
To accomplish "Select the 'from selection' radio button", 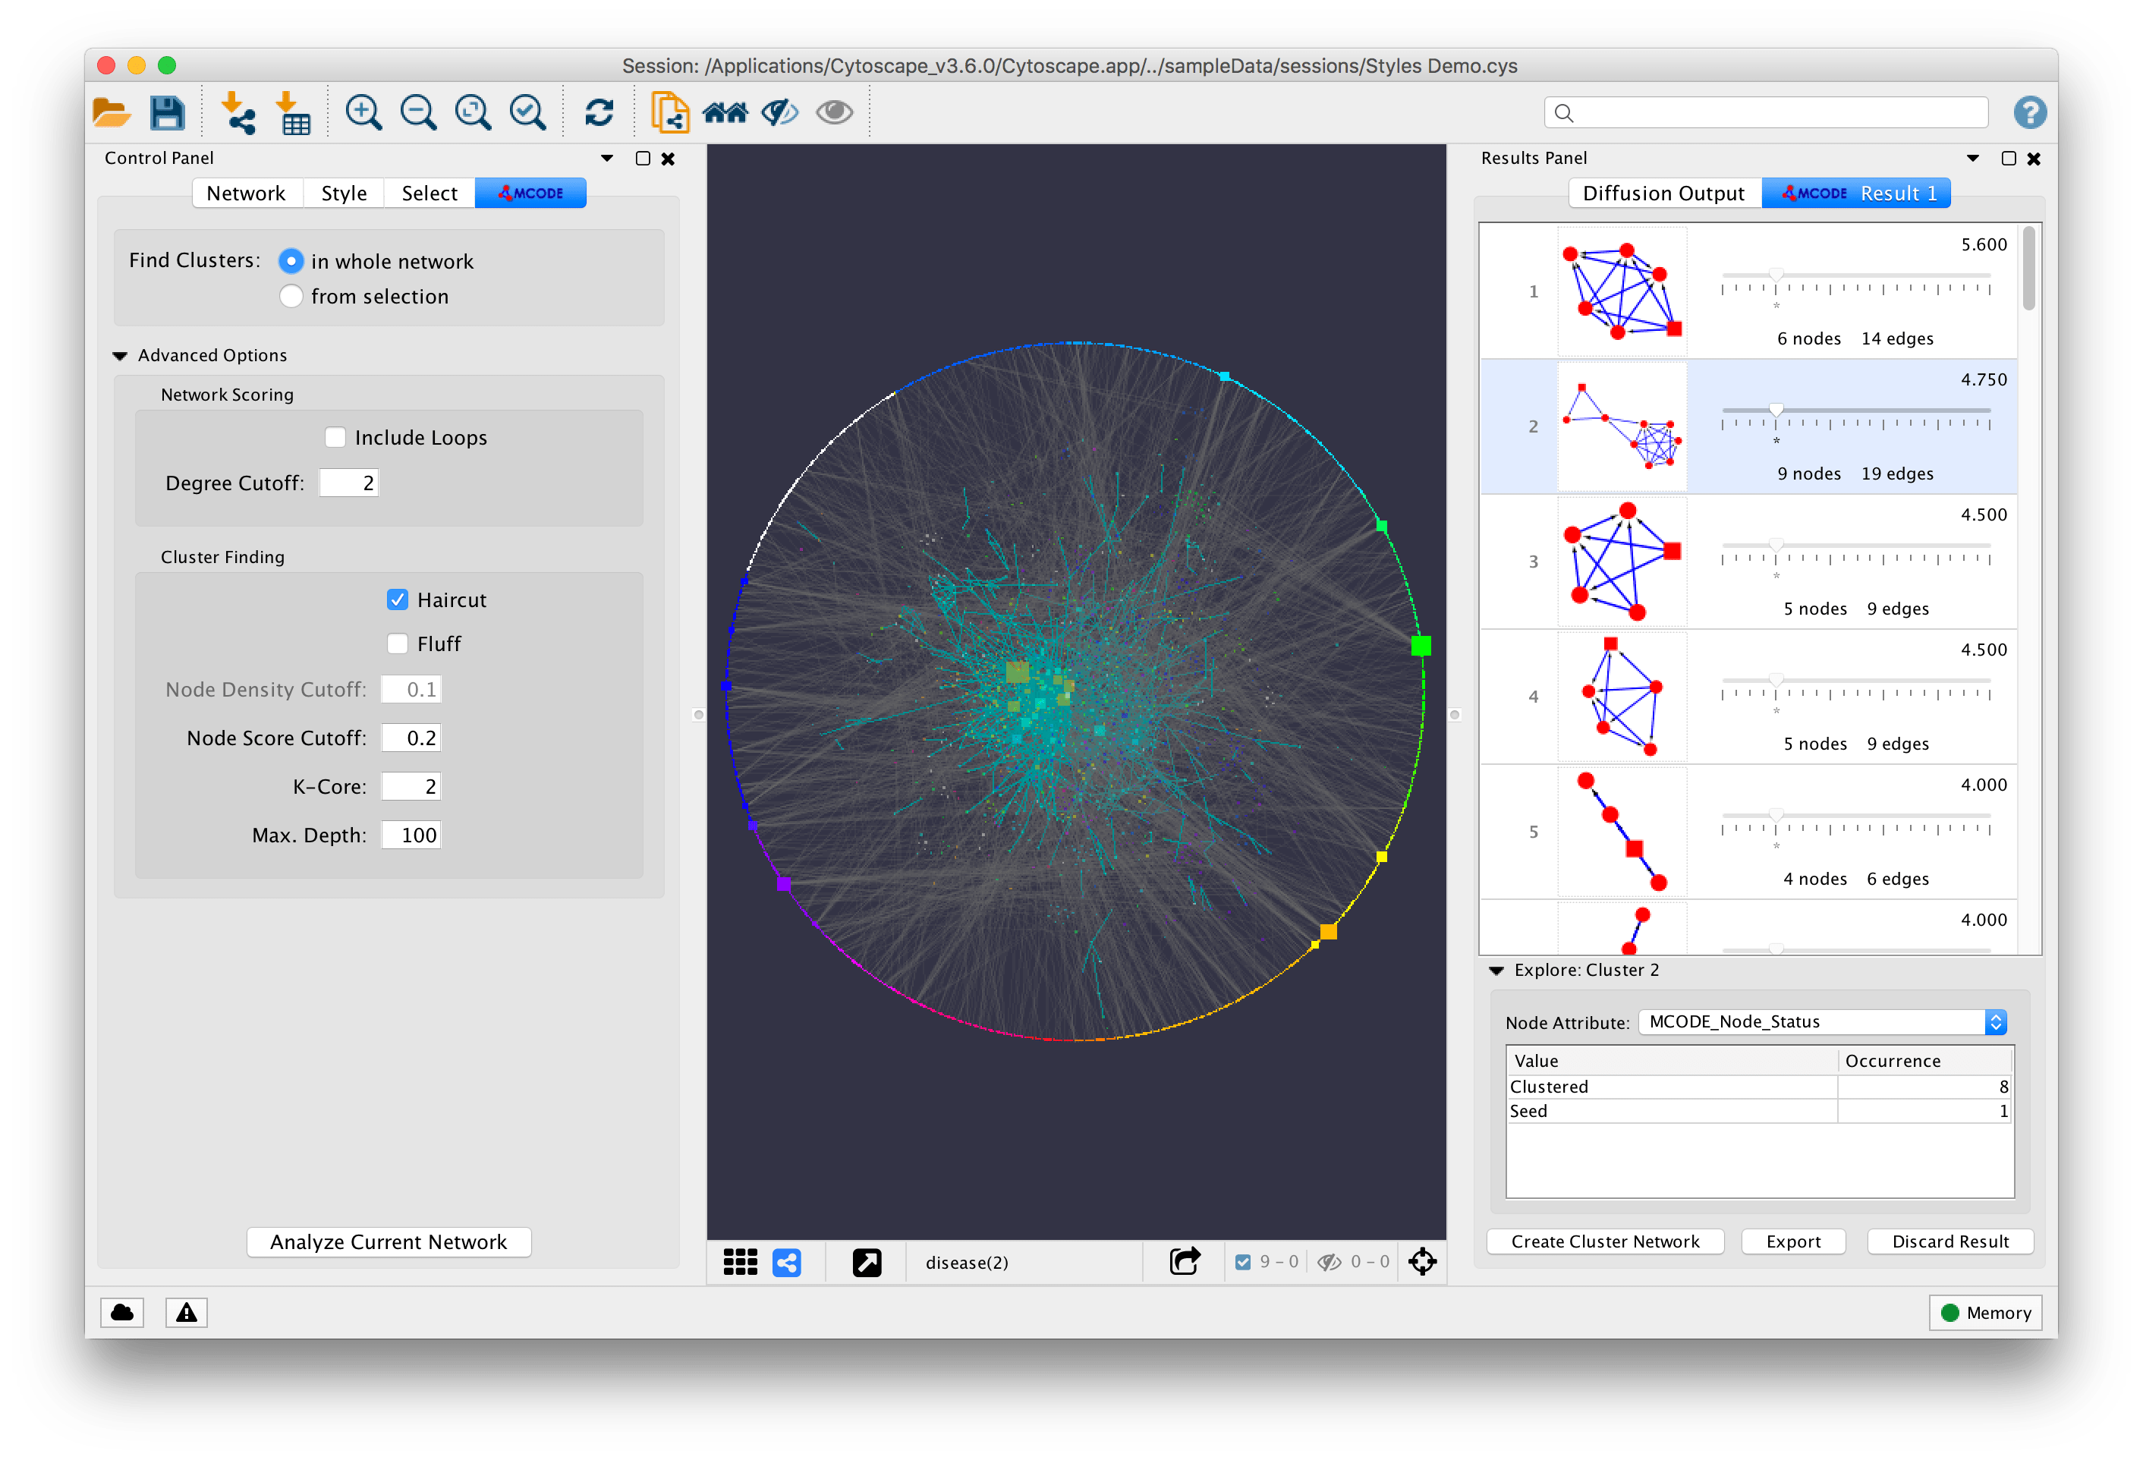I will tap(291, 296).
